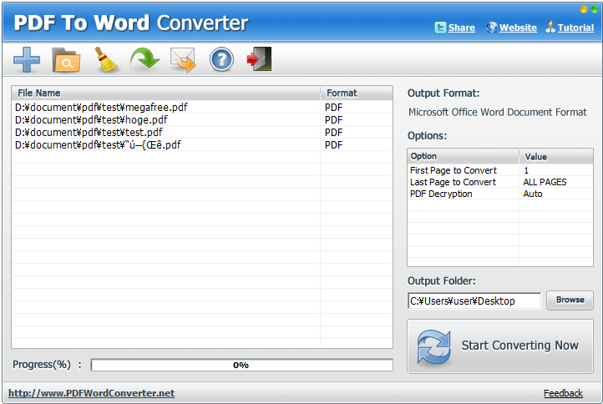This screenshot has height=404, width=603.
Task: Click Start Converting Now button
Action: tap(500, 346)
